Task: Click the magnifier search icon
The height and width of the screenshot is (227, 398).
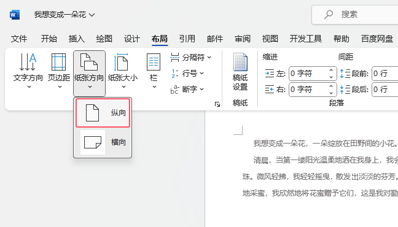Action: click(329, 15)
